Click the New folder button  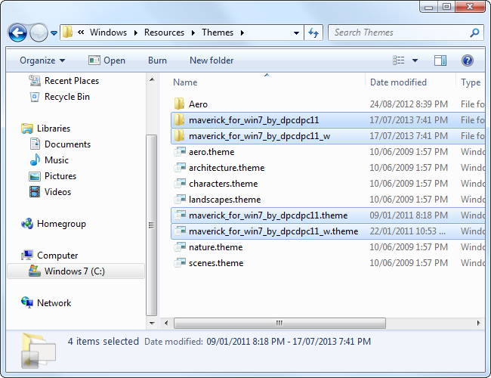point(212,60)
